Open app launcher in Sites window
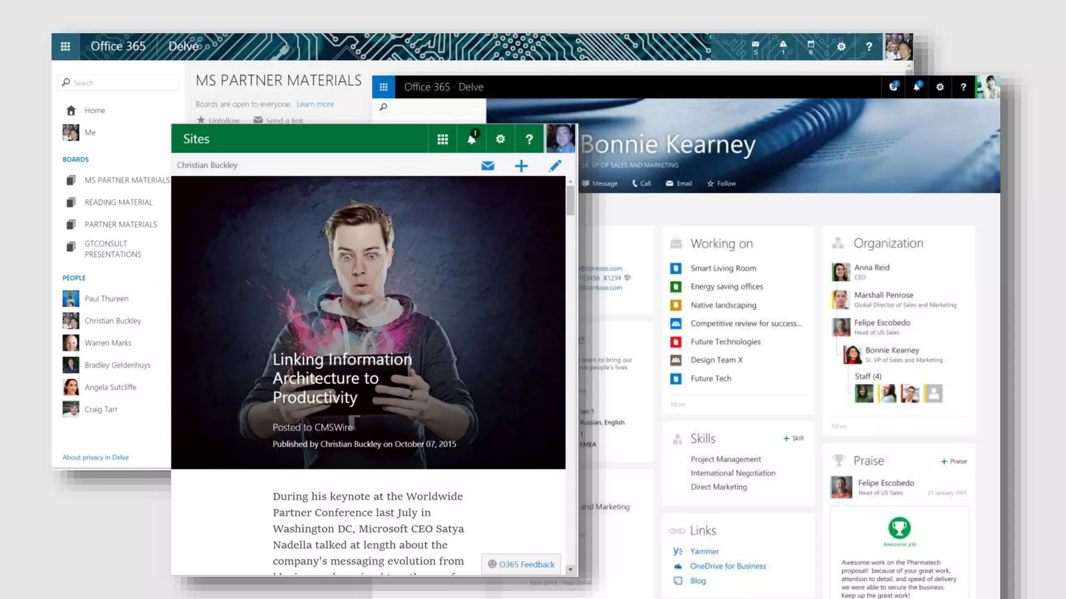This screenshot has height=599, width=1066. click(442, 139)
